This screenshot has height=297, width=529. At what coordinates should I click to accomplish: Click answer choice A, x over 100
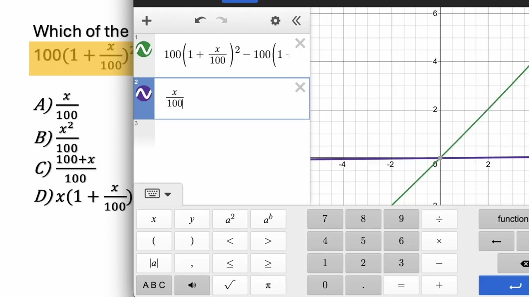[56, 106]
